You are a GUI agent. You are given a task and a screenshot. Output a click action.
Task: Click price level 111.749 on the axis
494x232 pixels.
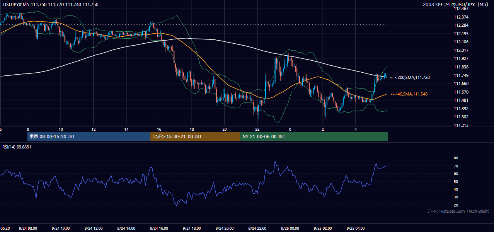click(x=461, y=75)
